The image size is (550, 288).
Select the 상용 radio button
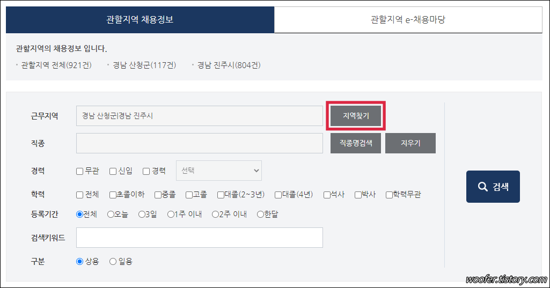point(79,261)
